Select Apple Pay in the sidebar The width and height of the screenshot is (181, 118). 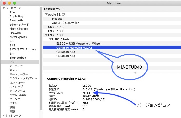16,16
